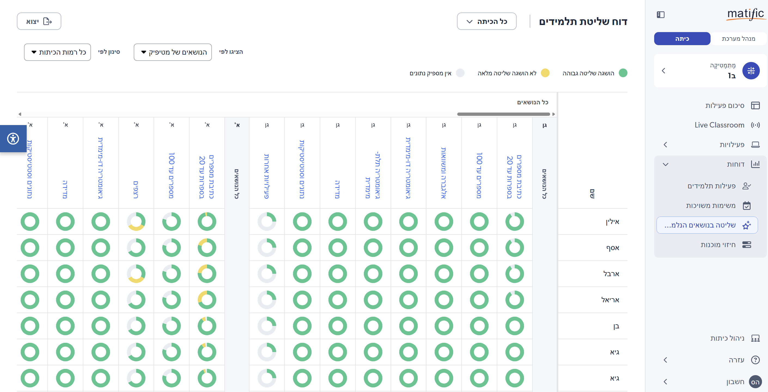
Task: Click the mathematics subject icon
Action: (x=751, y=71)
